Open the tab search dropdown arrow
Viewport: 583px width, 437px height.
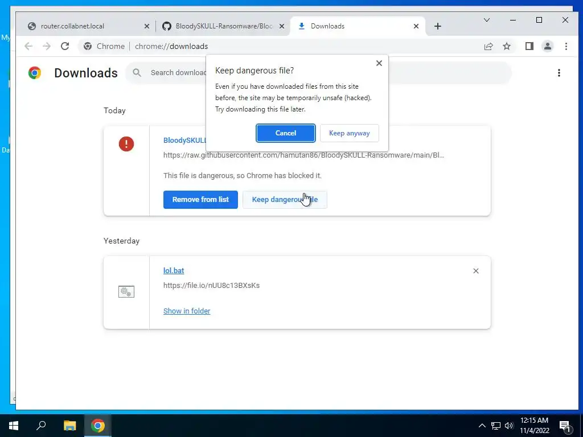(486, 20)
